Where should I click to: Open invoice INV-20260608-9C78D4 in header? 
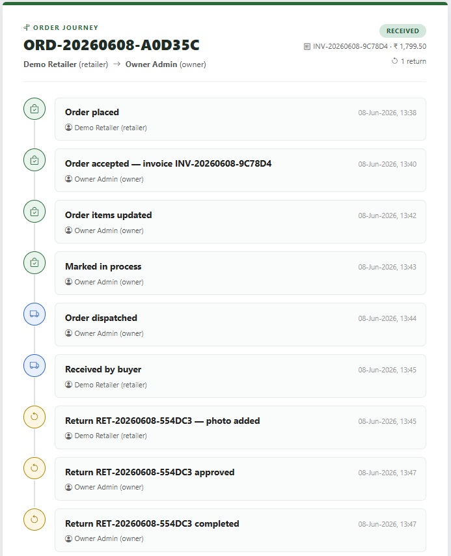pos(350,46)
